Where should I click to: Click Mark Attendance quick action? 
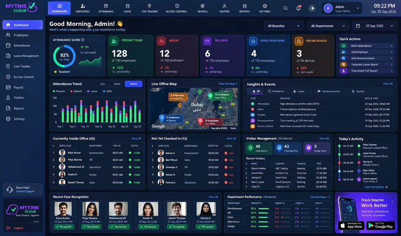(367, 46)
